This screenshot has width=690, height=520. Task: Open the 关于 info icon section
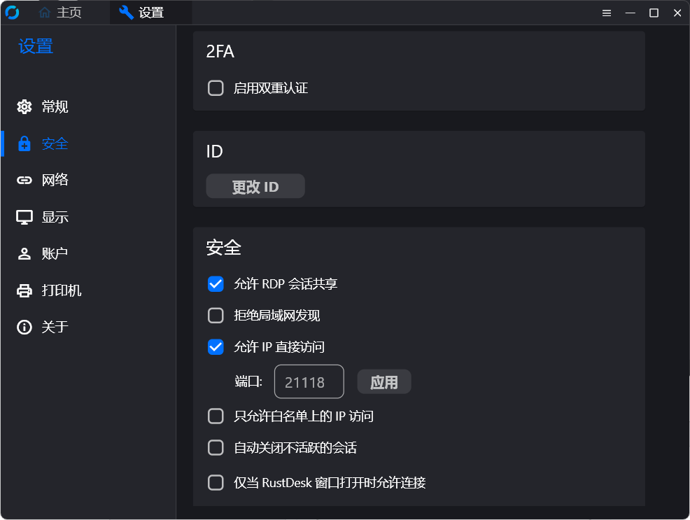(24, 327)
